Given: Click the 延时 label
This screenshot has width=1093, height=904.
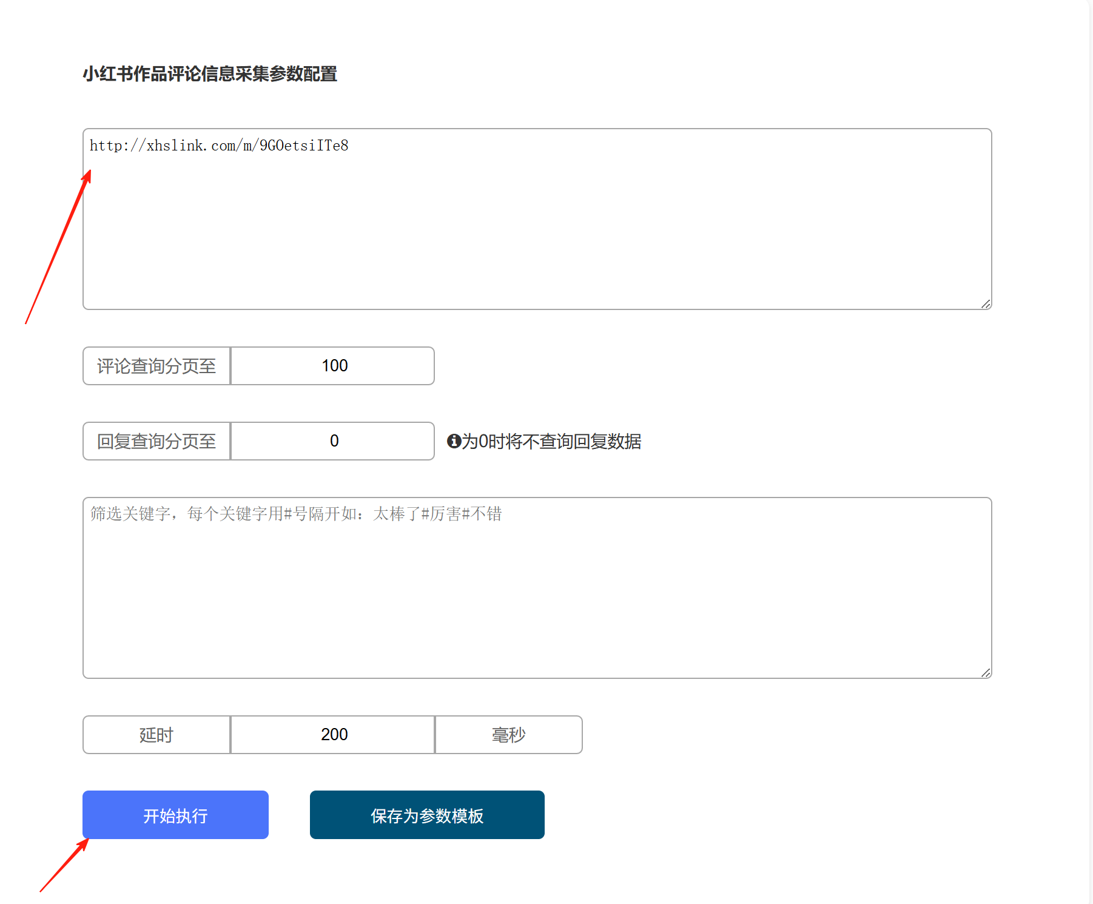Looking at the screenshot, I should (x=156, y=735).
